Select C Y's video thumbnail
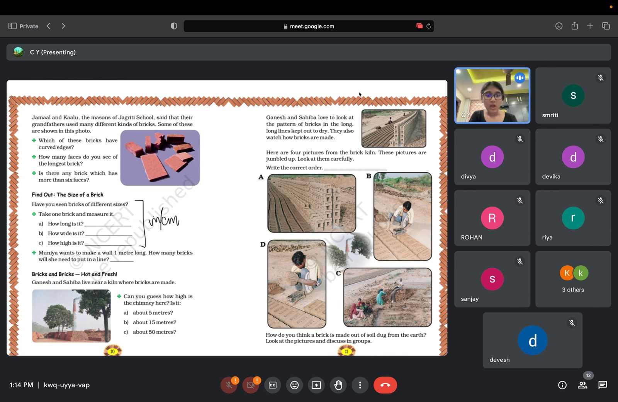This screenshot has width=618, height=402. [492, 95]
